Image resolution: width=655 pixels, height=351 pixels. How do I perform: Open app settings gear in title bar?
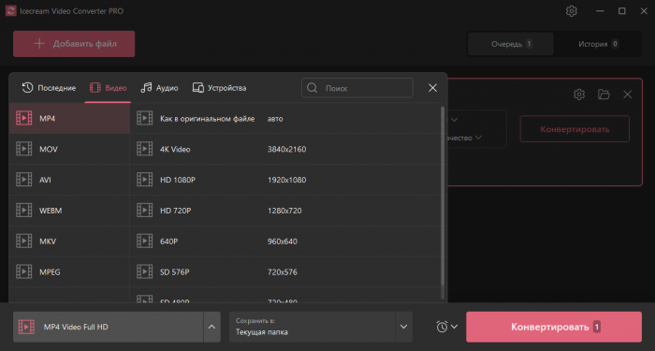[572, 11]
